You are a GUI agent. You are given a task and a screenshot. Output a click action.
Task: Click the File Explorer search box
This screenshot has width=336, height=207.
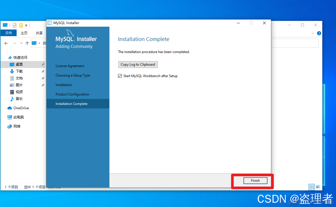[x=295, y=43]
